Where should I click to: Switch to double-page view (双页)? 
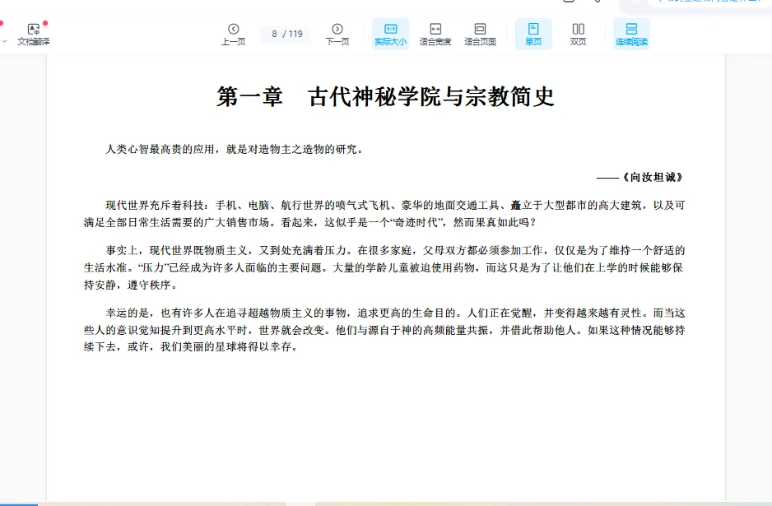coord(579,34)
